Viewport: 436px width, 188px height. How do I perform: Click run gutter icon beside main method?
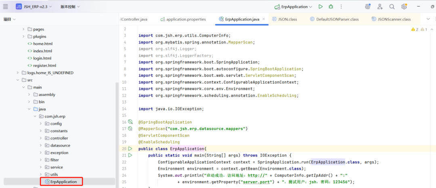[x=130, y=155]
